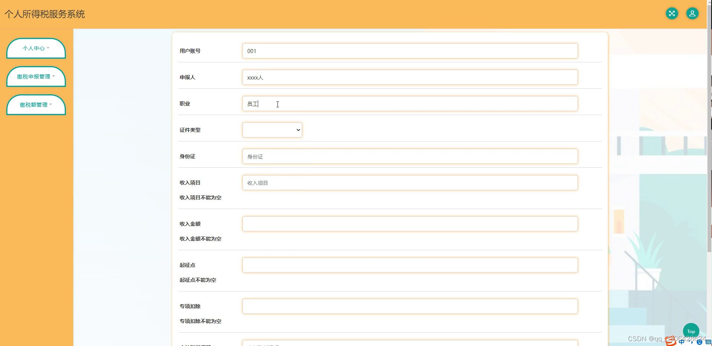Viewport: 712px width, 346px height.
Task: Toggle fullscreen with the expand icon
Action: (x=672, y=14)
